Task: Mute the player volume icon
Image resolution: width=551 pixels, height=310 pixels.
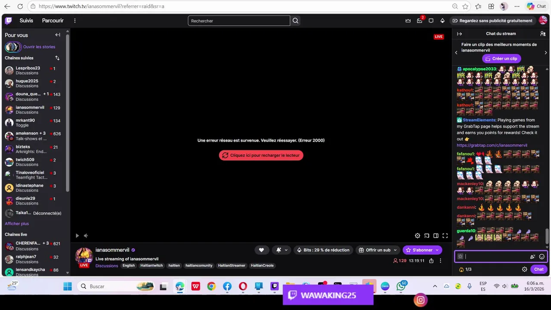Action: point(86,236)
